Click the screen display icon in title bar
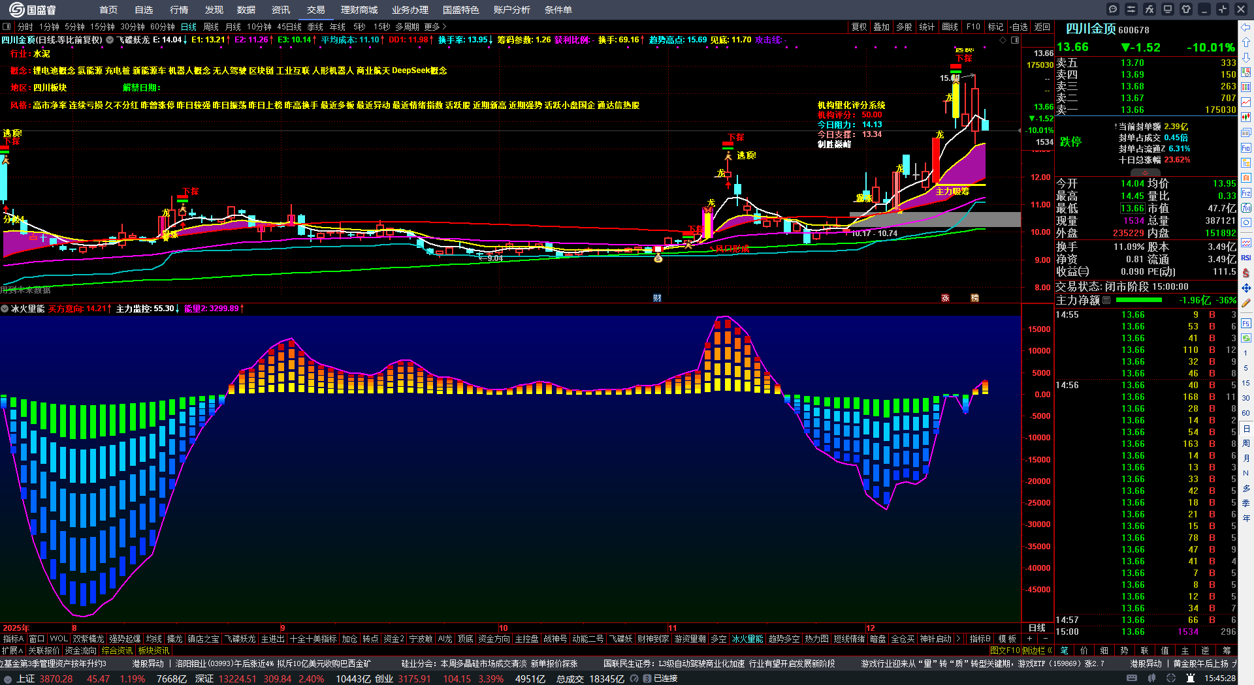Image resolution: width=1254 pixels, height=685 pixels. [x=1168, y=9]
